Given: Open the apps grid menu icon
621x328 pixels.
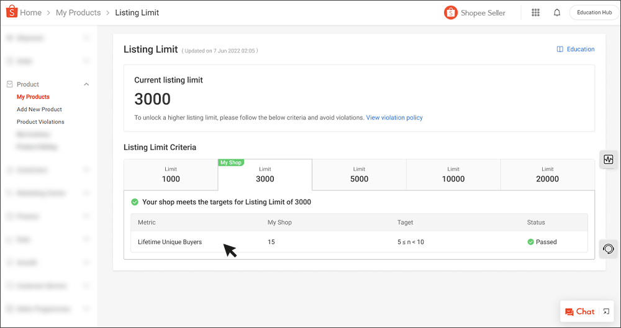Looking at the screenshot, I should (x=536, y=12).
